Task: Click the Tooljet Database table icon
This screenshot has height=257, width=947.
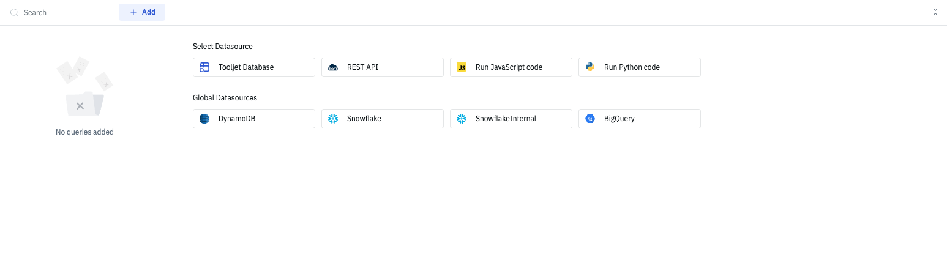Action: pyautogui.click(x=204, y=67)
